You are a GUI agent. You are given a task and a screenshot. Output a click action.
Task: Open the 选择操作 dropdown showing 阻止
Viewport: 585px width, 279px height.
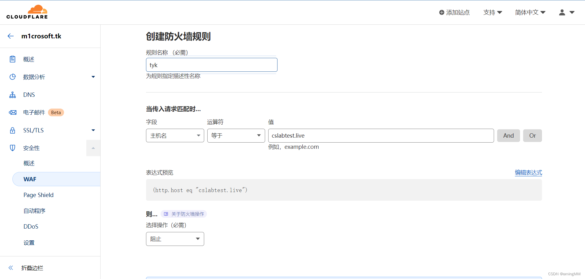click(x=175, y=239)
